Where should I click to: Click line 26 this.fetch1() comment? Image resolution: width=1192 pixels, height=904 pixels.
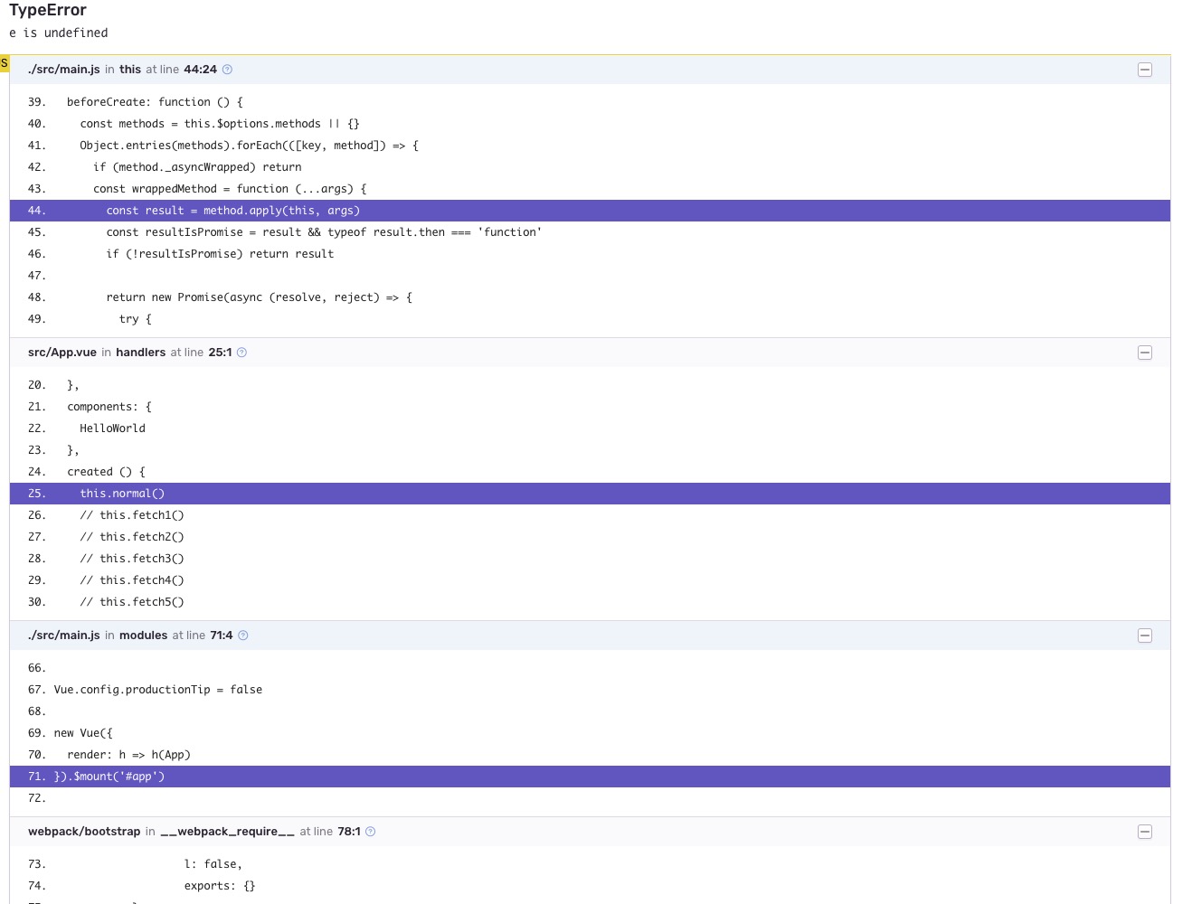[132, 515]
